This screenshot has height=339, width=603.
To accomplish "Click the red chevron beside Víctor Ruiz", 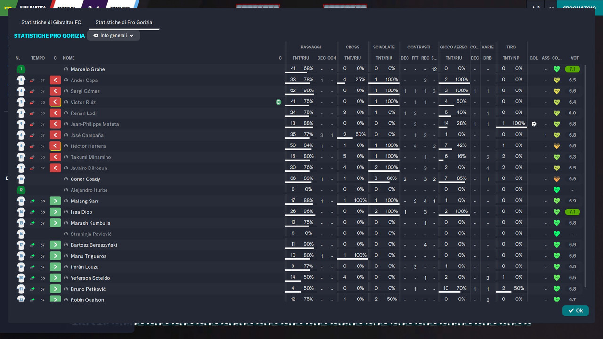I will click(x=56, y=102).
